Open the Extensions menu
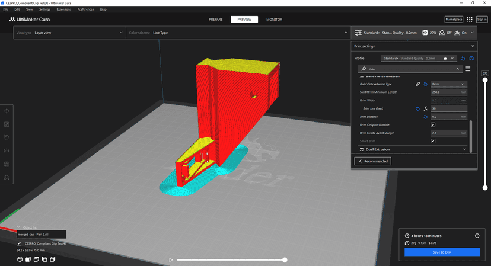Image resolution: width=491 pixels, height=266 pixels. [63, 9]
